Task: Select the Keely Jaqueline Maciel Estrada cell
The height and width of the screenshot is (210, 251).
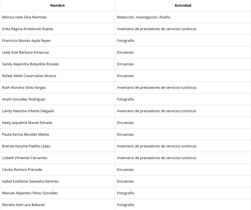Action: coord(27,123)
